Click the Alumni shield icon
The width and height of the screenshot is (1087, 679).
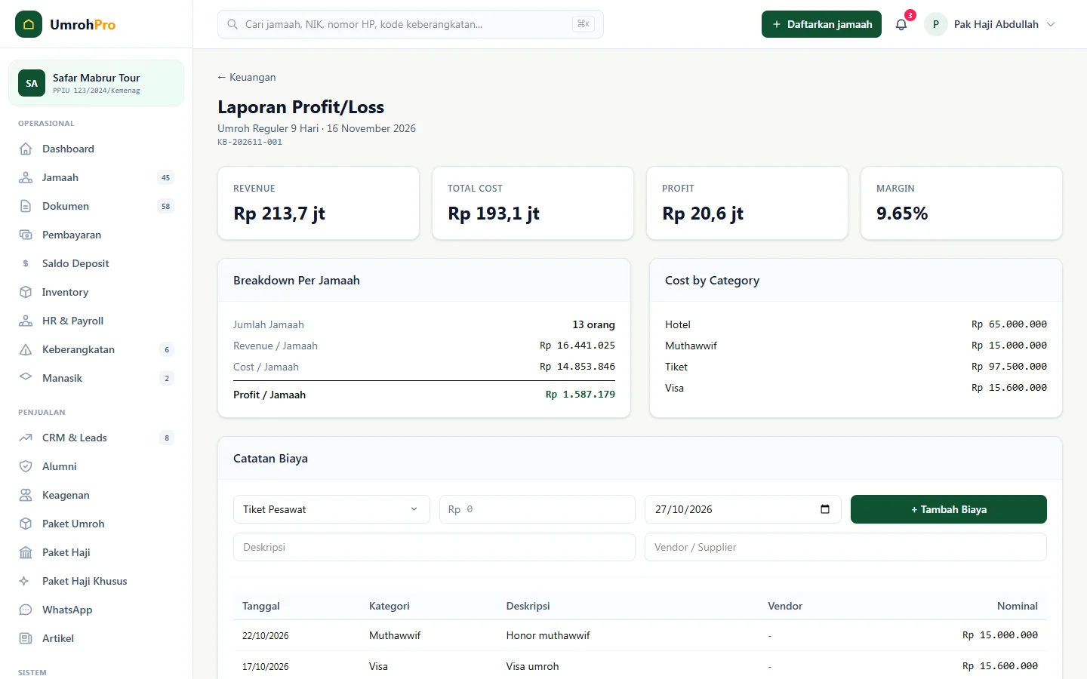[x=26, y=466]
